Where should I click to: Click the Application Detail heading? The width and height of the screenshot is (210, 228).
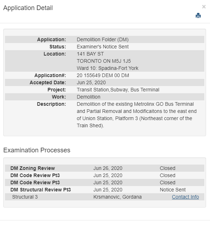pos(28,8)
